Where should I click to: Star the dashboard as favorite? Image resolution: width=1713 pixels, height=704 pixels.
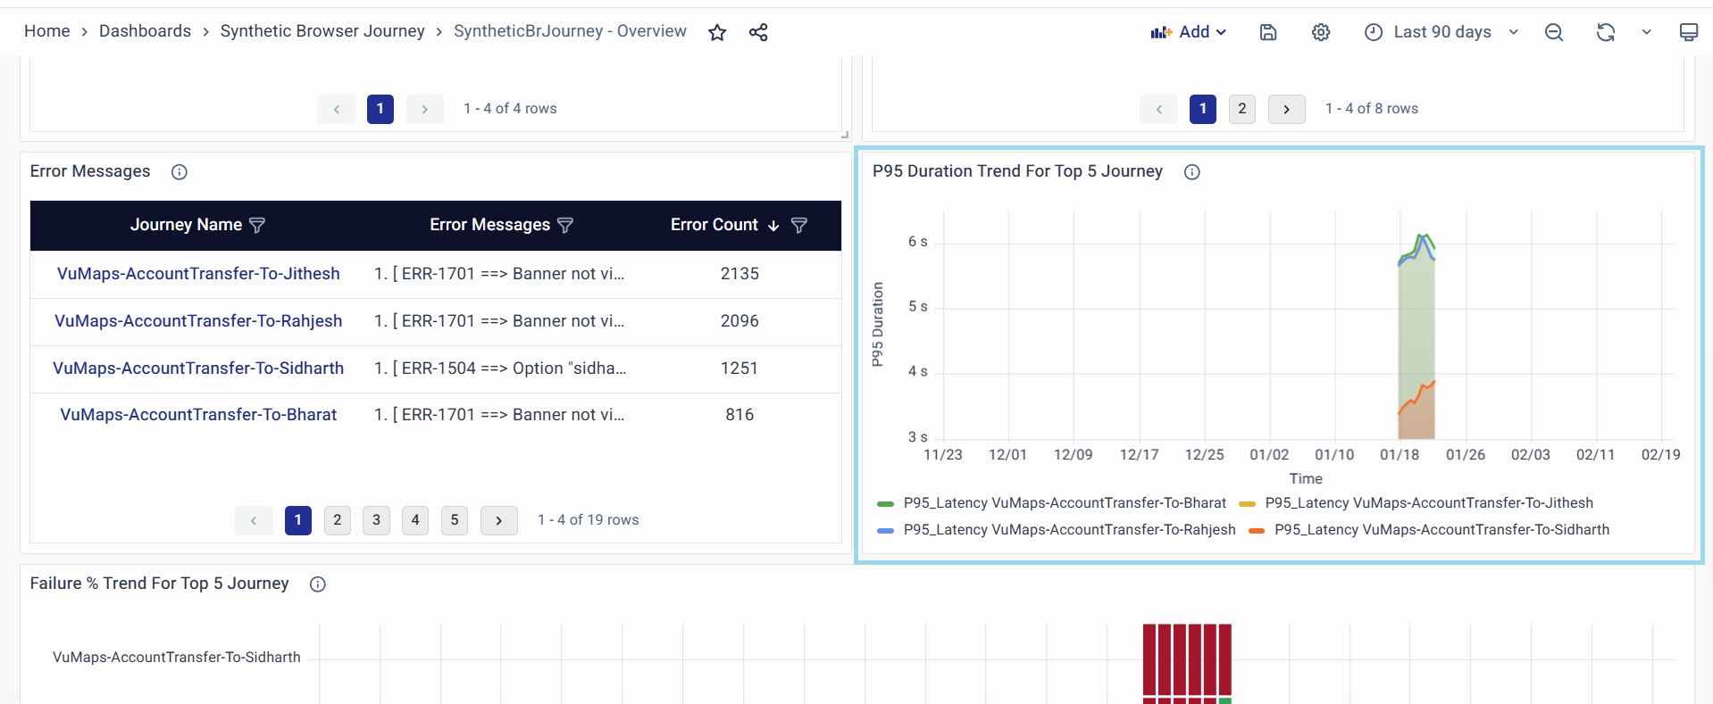[716, 33]
